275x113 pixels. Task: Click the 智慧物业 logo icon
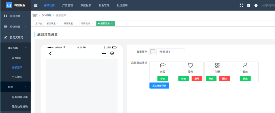pos(9,5)
